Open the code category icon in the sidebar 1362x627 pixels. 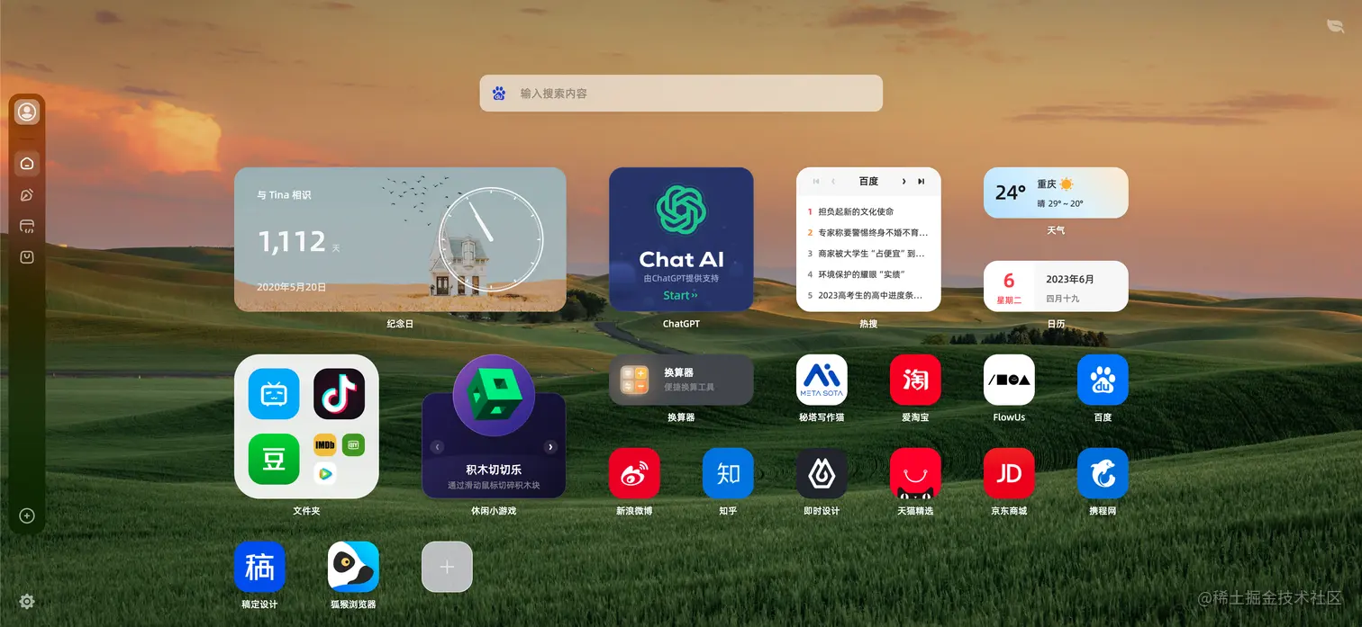pos(27,226)
